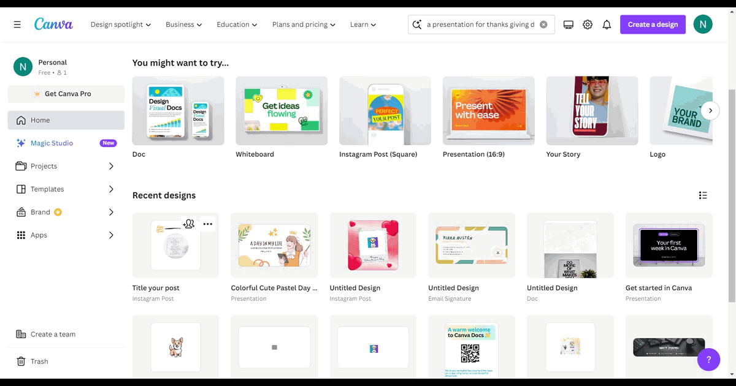Click Create a design button
Image resolution: width=736 pixels, height=386 pixels.
click(x=653, y=25)
